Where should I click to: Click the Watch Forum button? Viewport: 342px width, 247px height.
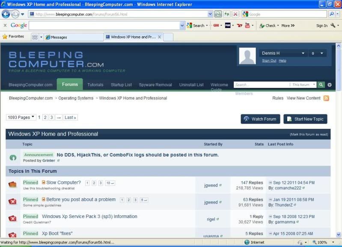click(x=260, y=119)
